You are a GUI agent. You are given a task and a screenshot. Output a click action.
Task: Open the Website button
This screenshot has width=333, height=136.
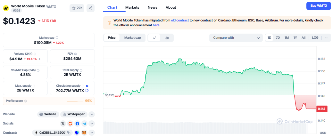pos(48,114)
